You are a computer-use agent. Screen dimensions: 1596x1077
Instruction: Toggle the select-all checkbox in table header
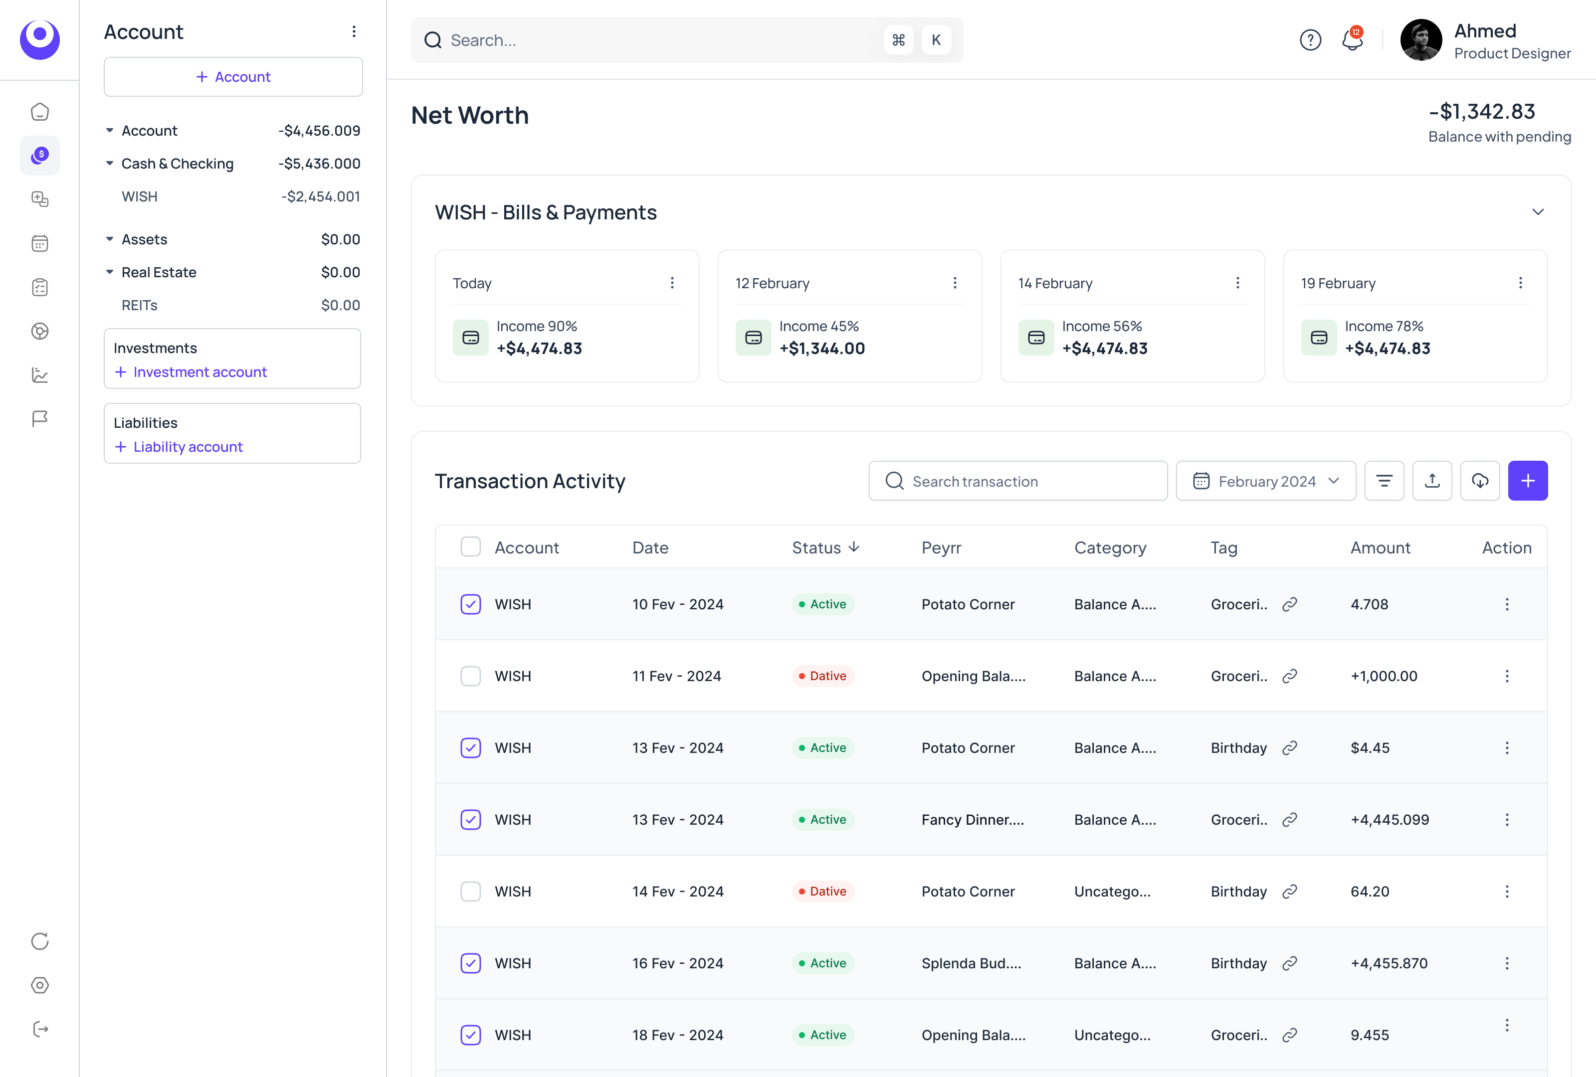pyautogui.click(x=470, y=547)
